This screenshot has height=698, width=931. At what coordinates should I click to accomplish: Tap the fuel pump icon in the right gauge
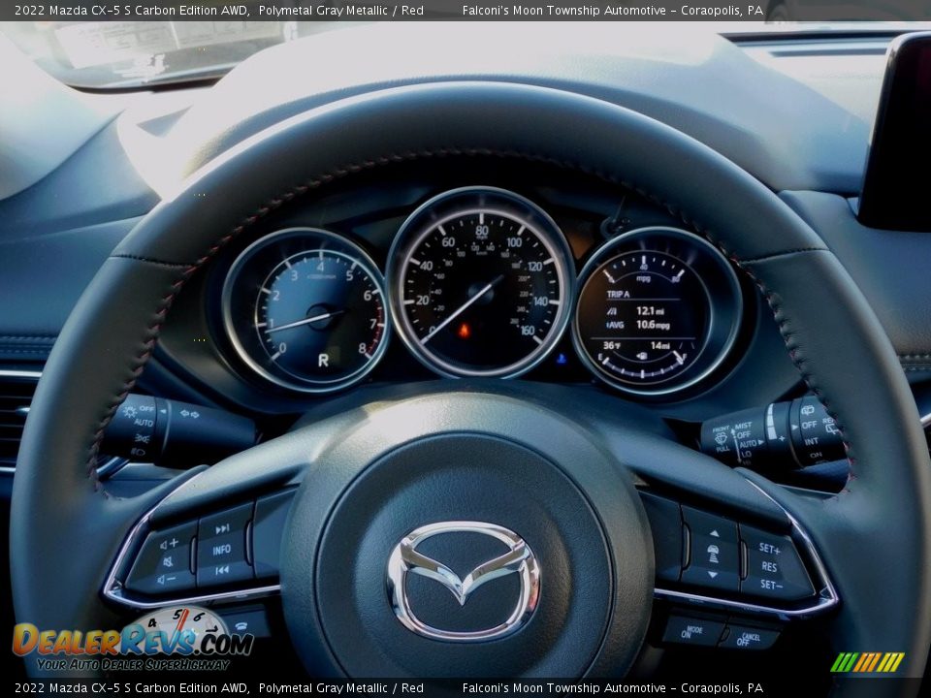pyautogui.click(x=641, y=356)
